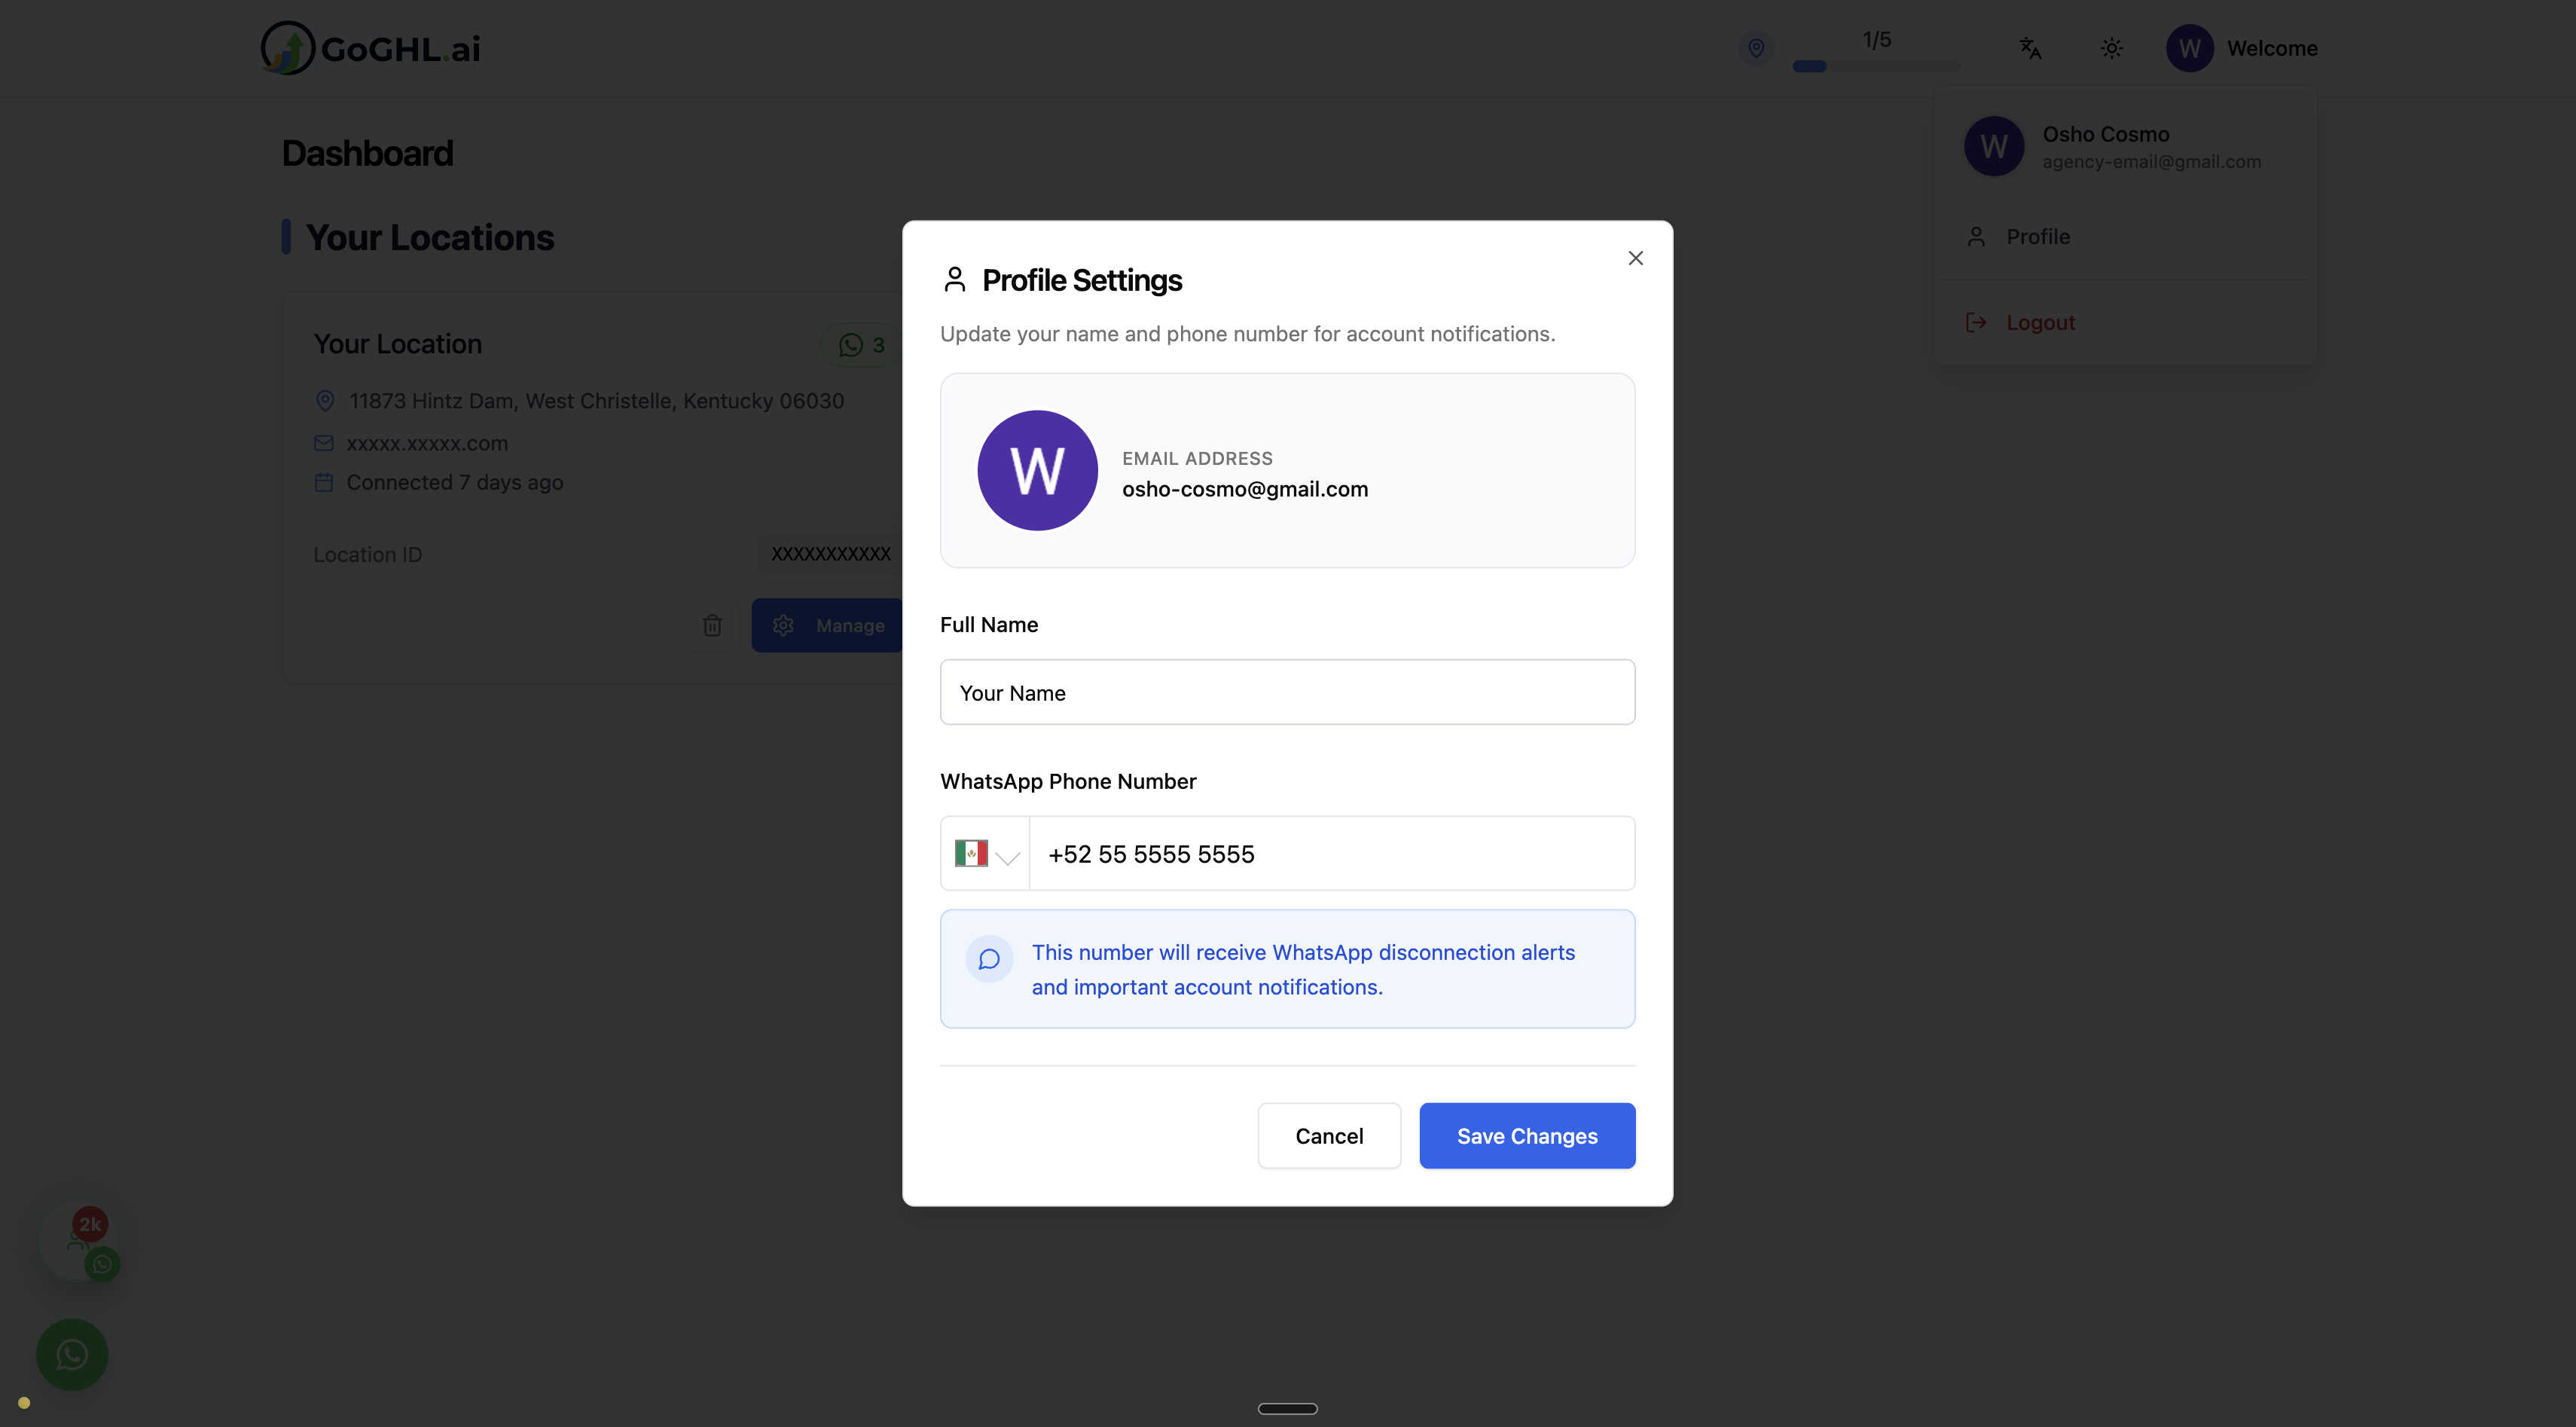Select Profile from the user menu

click(x=2037, y=237)
